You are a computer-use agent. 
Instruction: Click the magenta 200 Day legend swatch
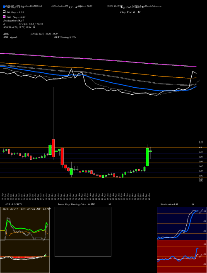[x=5, y=17]
